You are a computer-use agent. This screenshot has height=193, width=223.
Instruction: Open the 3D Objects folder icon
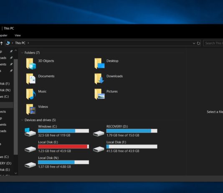click(x=31, y=63)
